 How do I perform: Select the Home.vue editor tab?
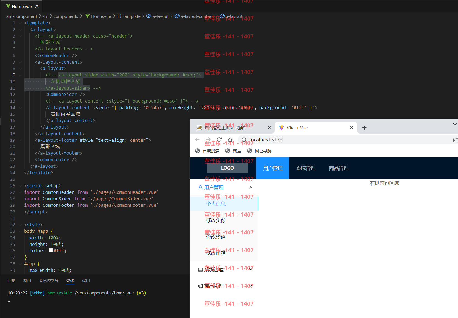click(x=22, y=6)
